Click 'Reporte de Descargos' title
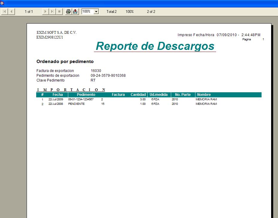 pyautogui.click(x=155, y=46)
